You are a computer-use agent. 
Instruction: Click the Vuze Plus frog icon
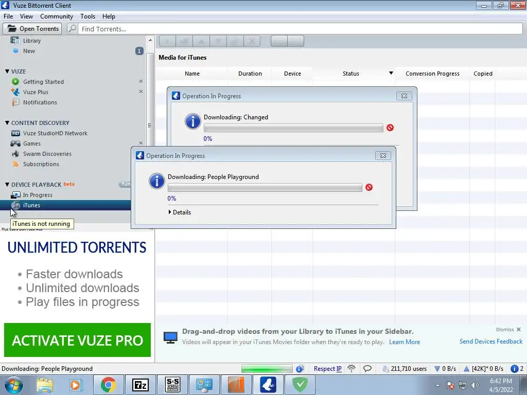15,92
